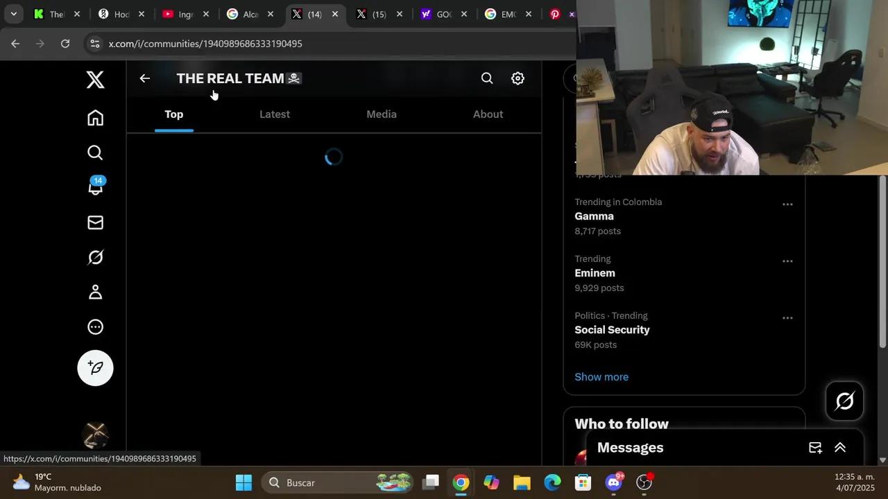
Task: Open Messages envelope icon in sidebar
Action: point(95,222)
